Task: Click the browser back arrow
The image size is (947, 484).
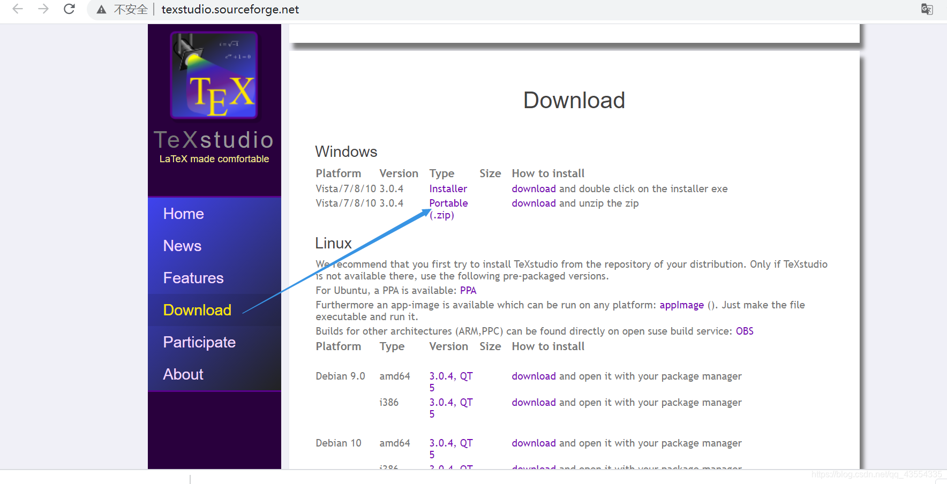Action: pyautogui.click(x=18, y=9)
